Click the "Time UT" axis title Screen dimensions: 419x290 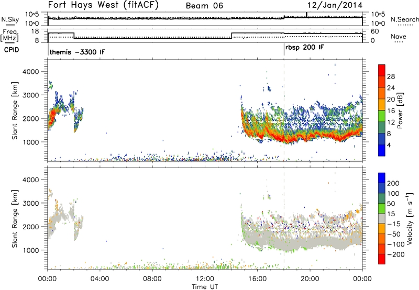click(205, 286)
